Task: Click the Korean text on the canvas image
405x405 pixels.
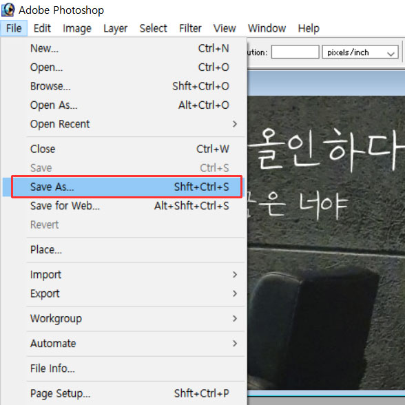Action: 326,174
